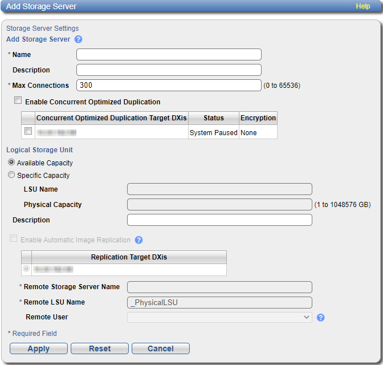Toggle Enable Automatic Image Replication checkbox

click(x=13, y=240)
